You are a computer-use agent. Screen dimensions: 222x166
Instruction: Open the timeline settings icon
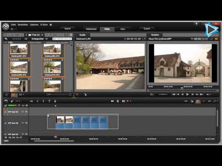tap(12, 101)
